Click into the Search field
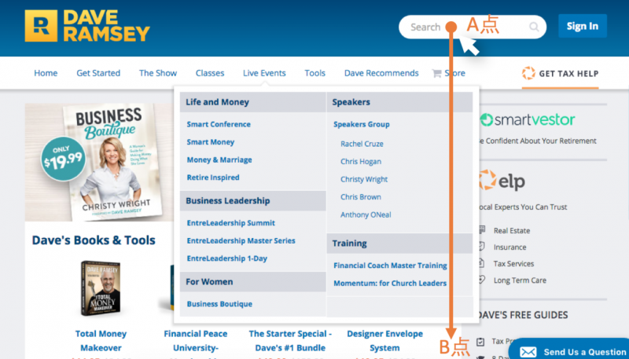The image size is (629, 359). 473,27
